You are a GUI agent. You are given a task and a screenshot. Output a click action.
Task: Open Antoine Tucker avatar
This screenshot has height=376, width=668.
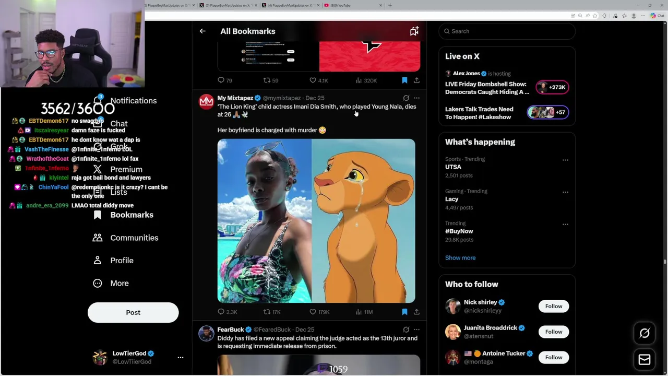click(x=453, y=357)
